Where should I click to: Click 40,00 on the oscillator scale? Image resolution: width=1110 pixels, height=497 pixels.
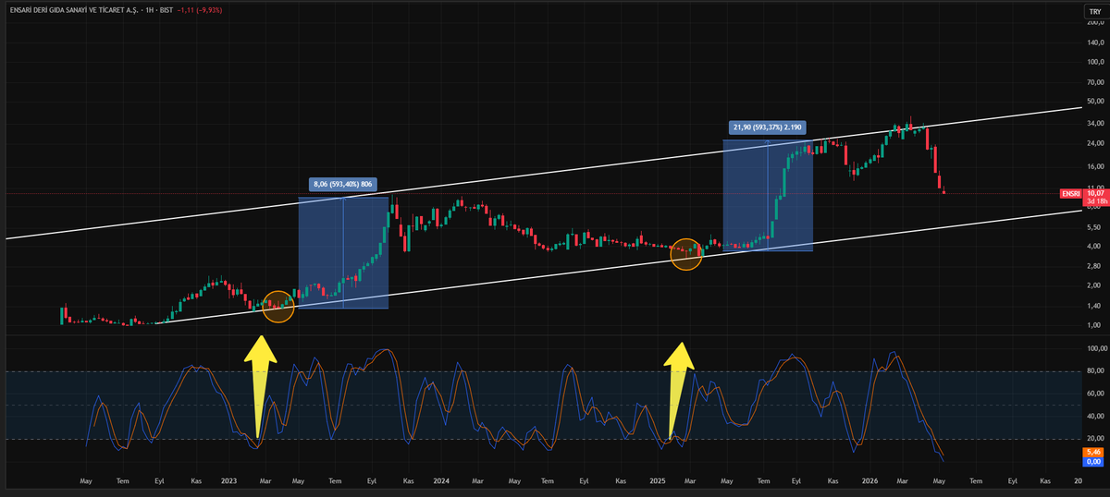click(1094, 416)
